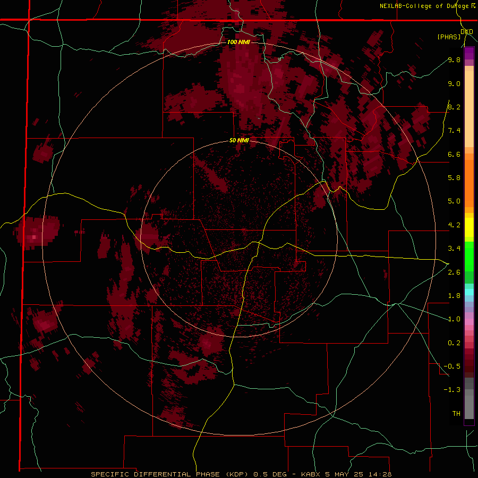Click the TH threshold legend label
The image size is (478, 478).
coord(456,414)
